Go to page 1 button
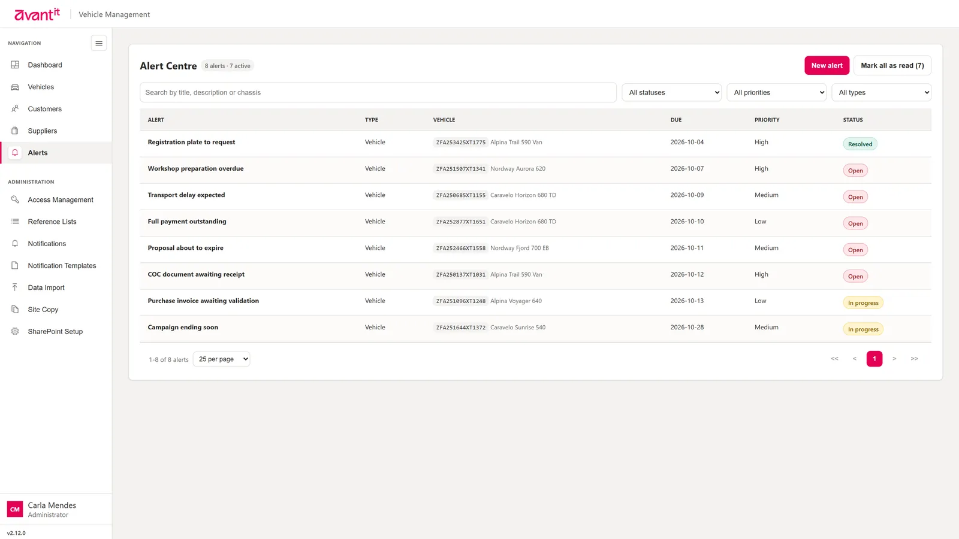959x539 pixels. (874, 359)
